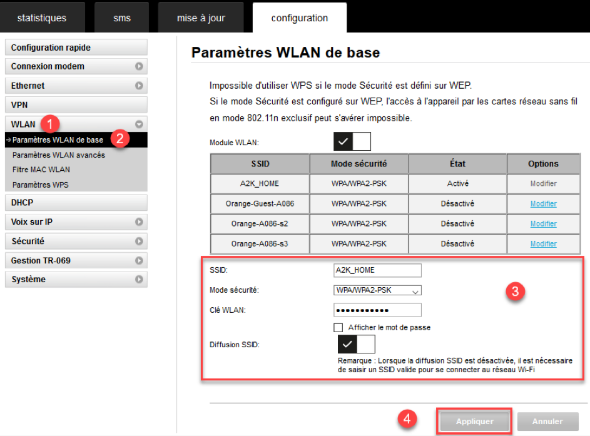Toggle the Diffusion SSID switch
Image resolution: width=590 pixels, height=436 pixels.
[x=356, y=345]
